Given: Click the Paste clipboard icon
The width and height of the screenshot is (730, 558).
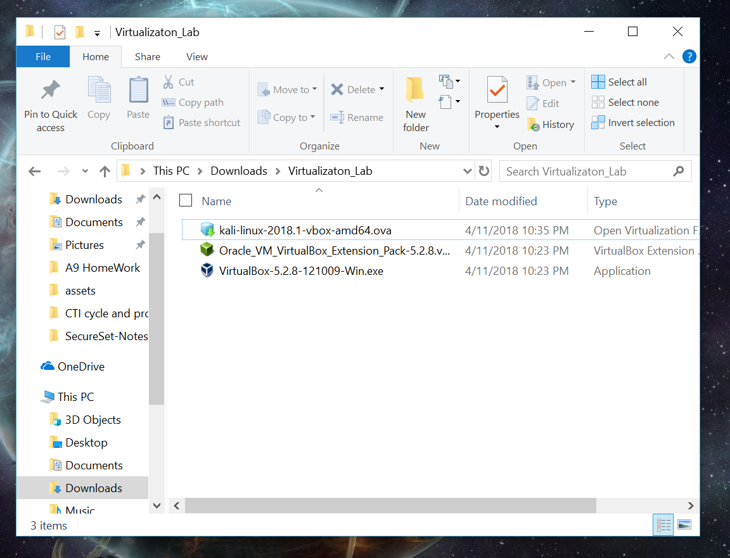Looking at the screenshot, I should [x=138, y=91].
